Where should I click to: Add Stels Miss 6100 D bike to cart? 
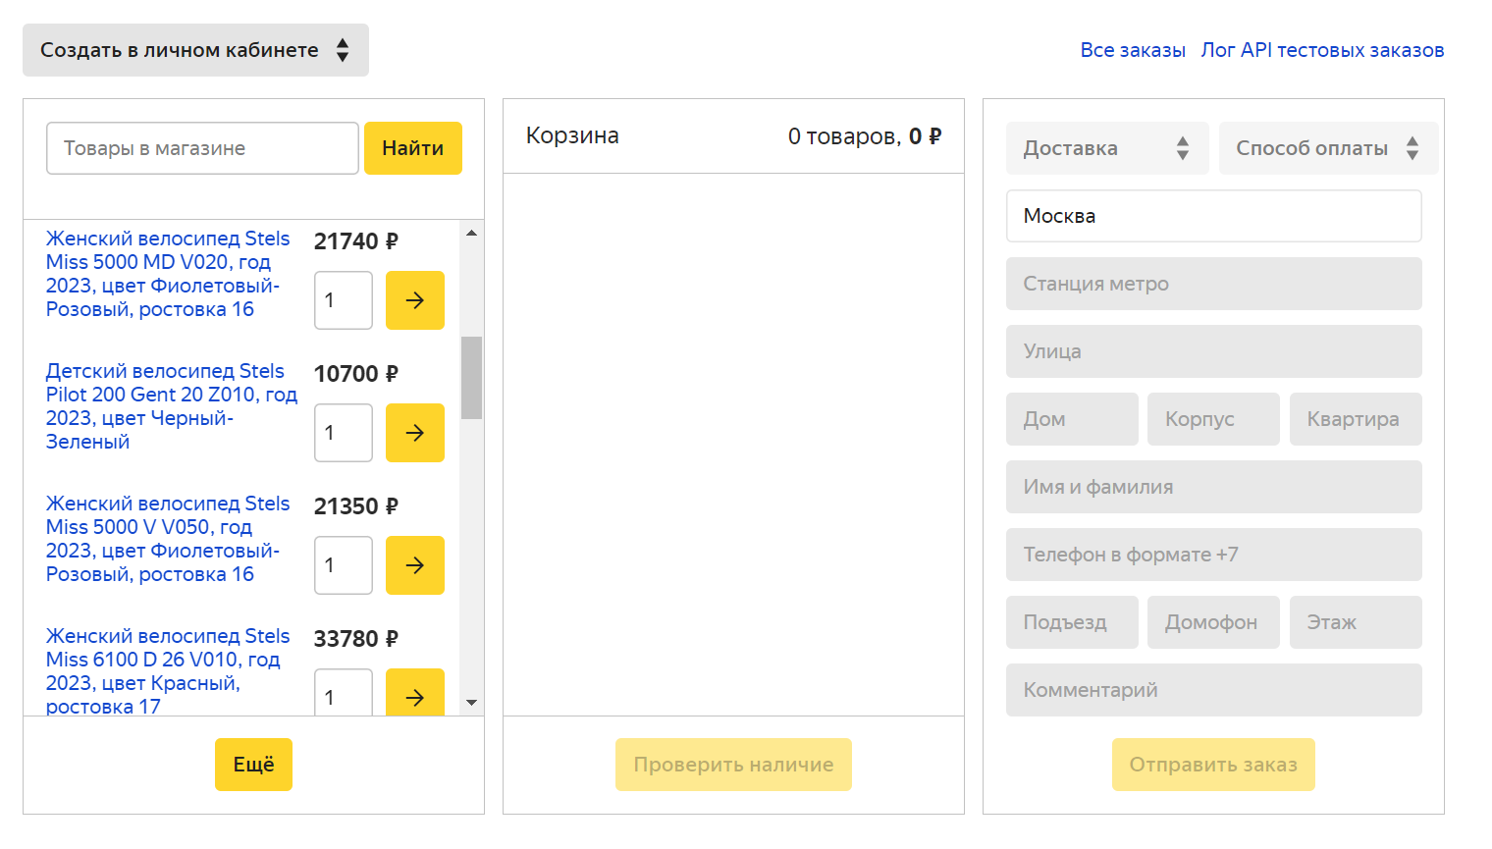coord(414,695)
